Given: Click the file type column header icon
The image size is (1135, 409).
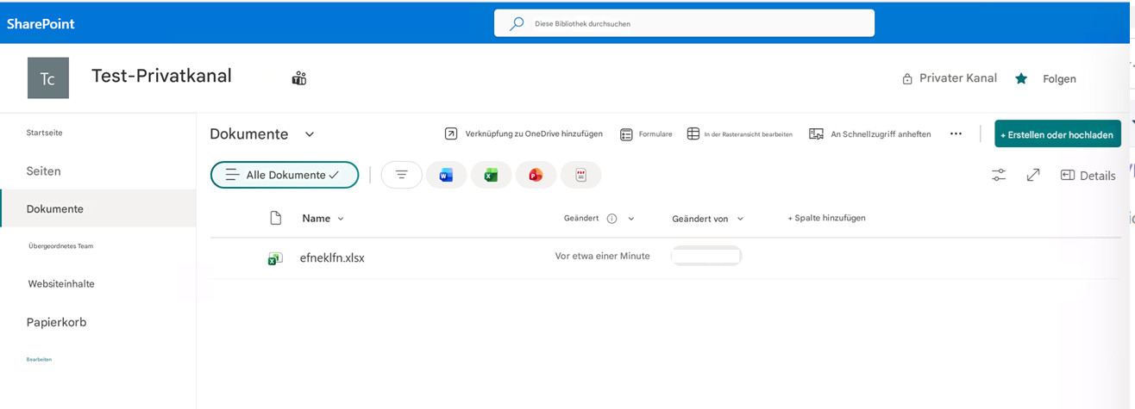Looking at the screenshot, I should coord(276,218).
